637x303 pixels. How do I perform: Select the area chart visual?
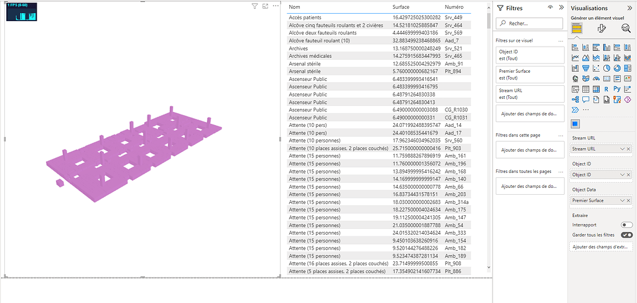pyautogui.click(x=585, y=58)
